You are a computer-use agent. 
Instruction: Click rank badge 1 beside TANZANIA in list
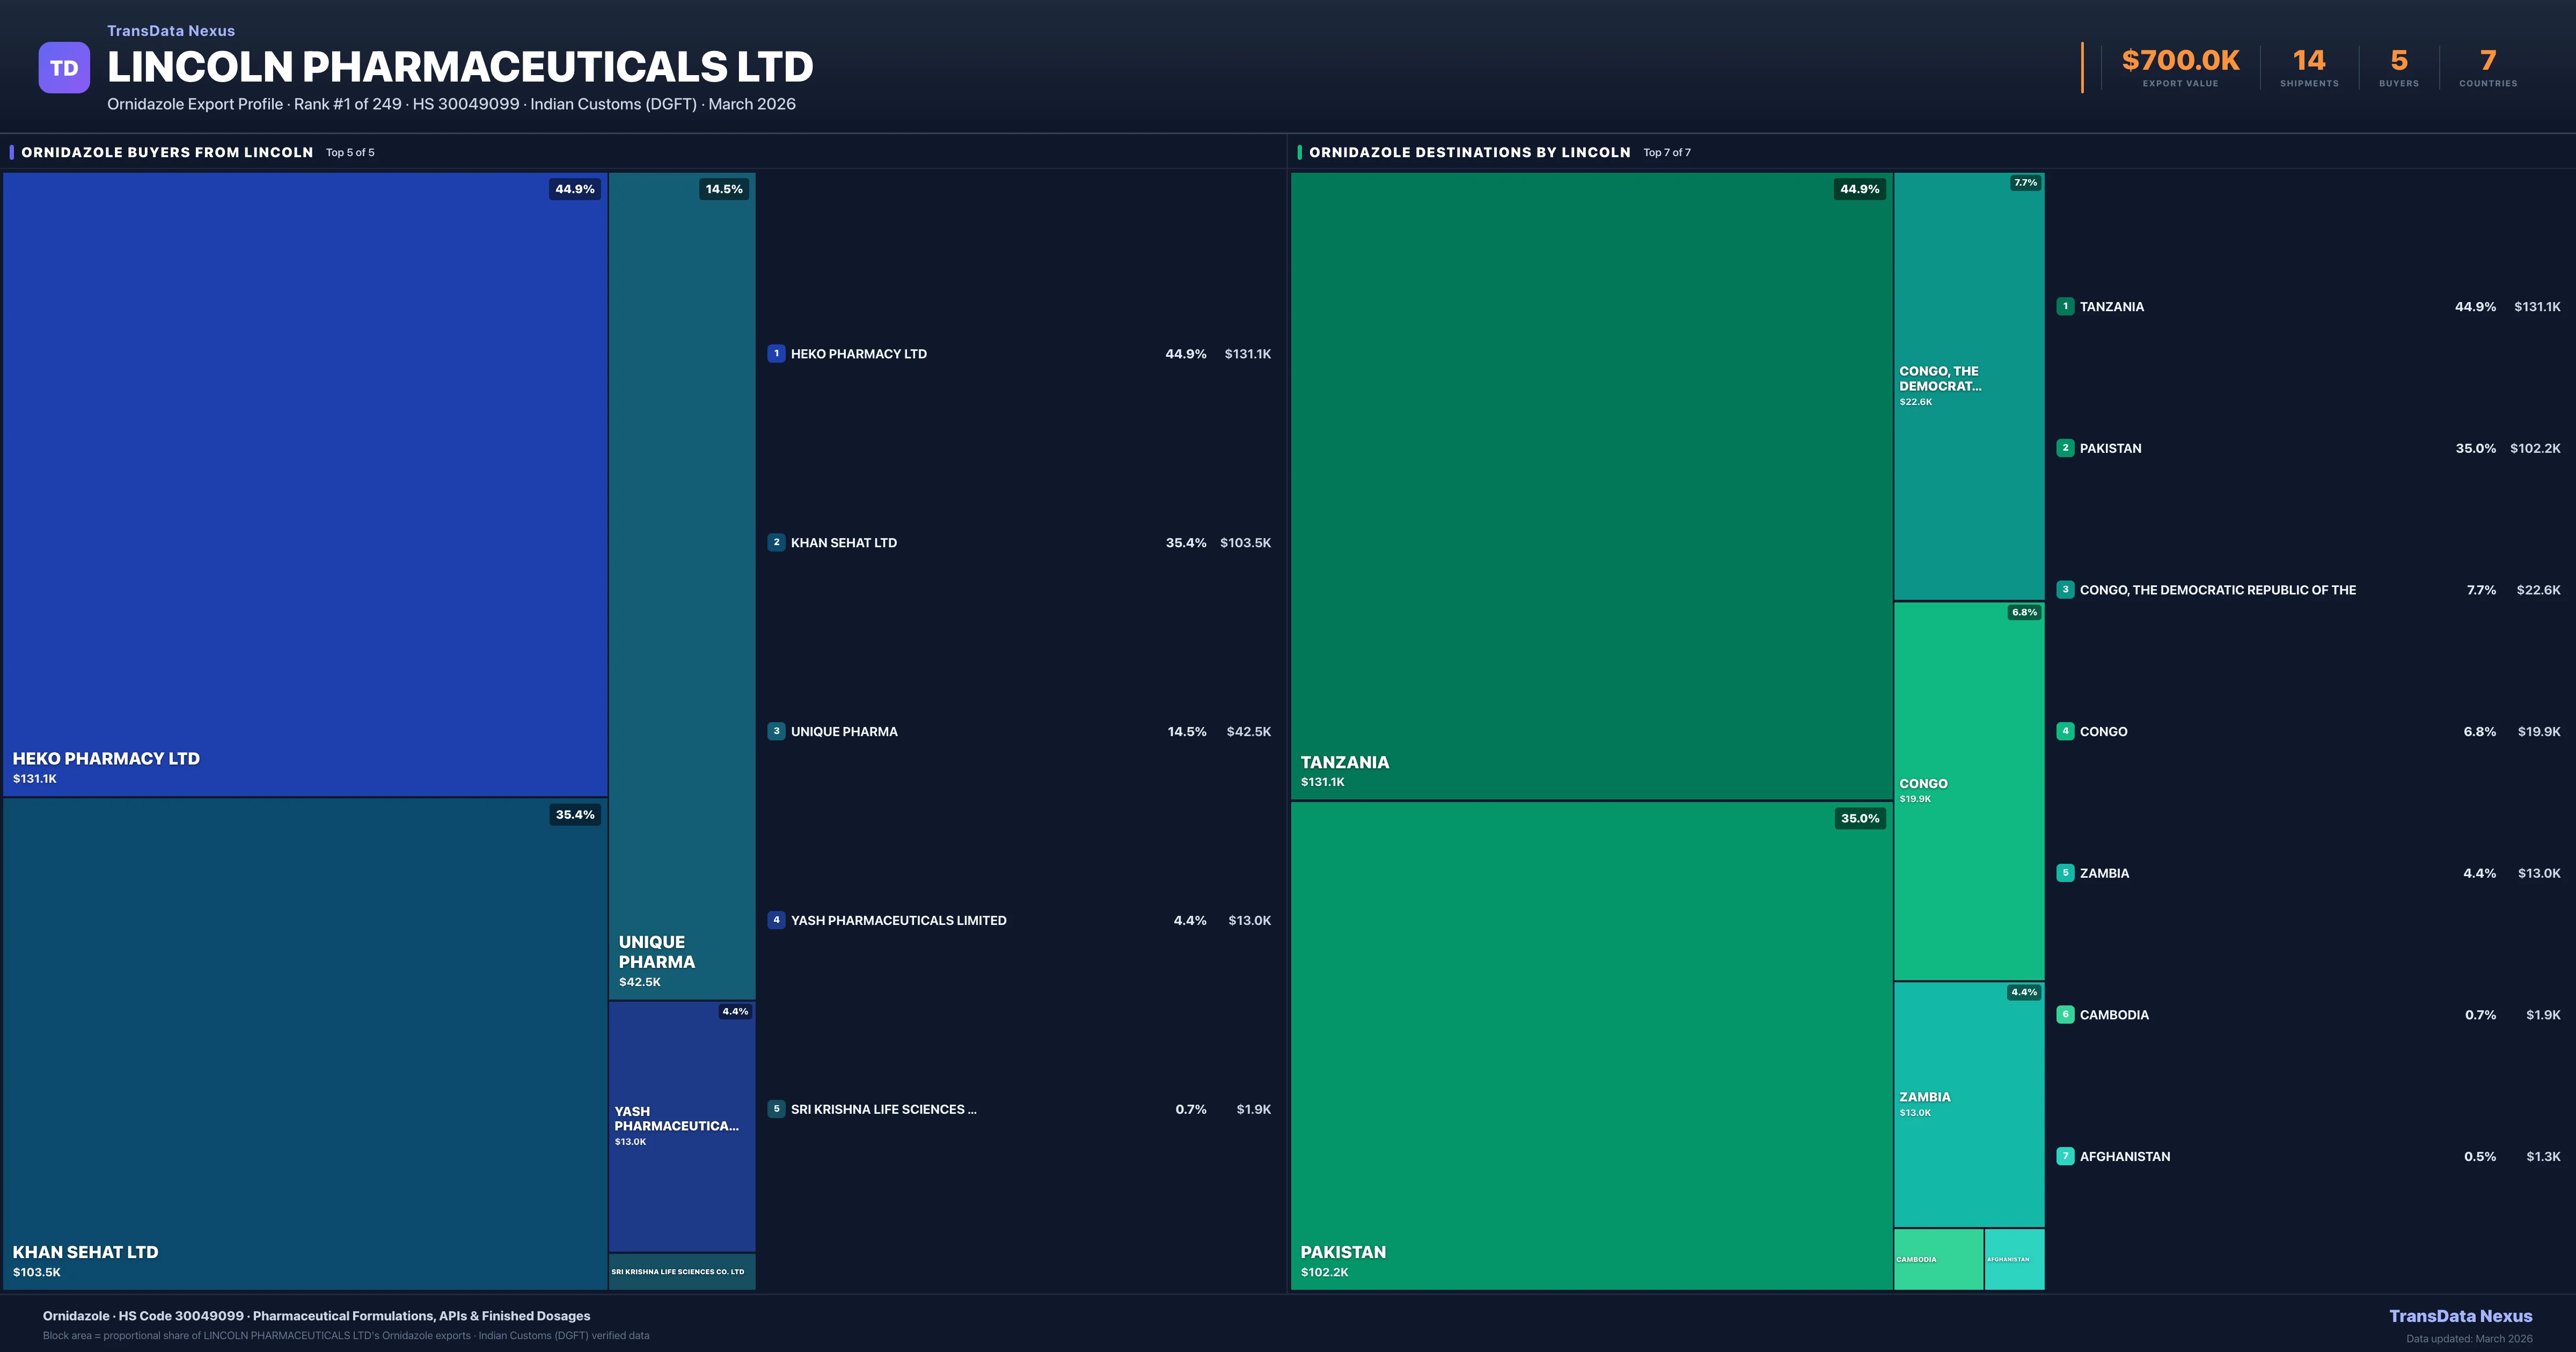pyautogui.click(x=2065, y=306)
